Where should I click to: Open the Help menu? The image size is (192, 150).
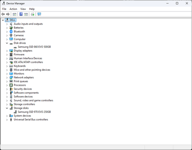coord(32,9)
